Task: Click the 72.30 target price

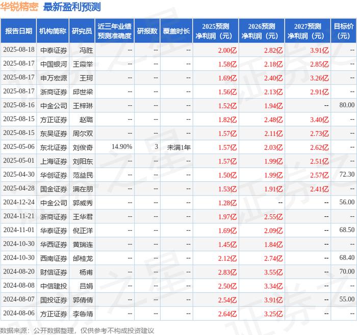Action: pyautogui.click(x=347, y=175)
